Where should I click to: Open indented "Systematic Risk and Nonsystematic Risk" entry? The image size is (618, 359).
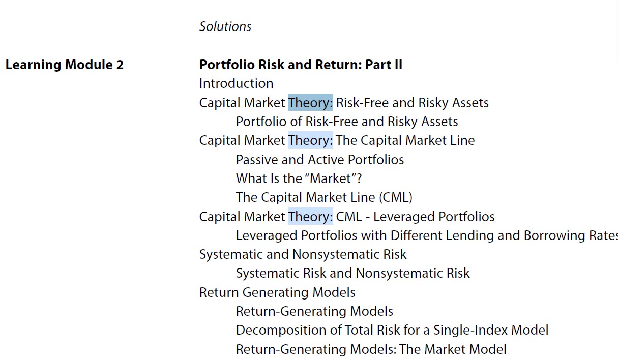(x=352, y=273)
